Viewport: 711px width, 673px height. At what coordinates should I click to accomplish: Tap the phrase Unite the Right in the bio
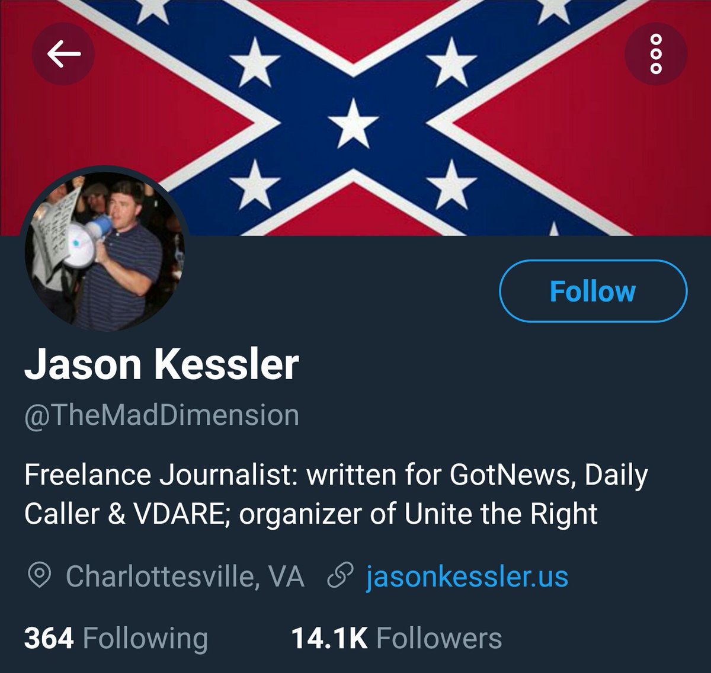coord(501,514)
